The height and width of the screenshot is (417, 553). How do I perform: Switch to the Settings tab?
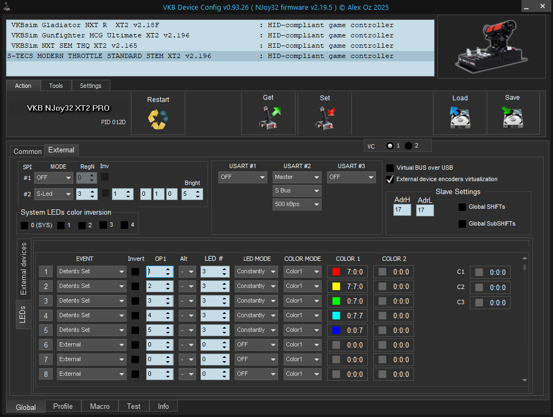click(91, 86)
